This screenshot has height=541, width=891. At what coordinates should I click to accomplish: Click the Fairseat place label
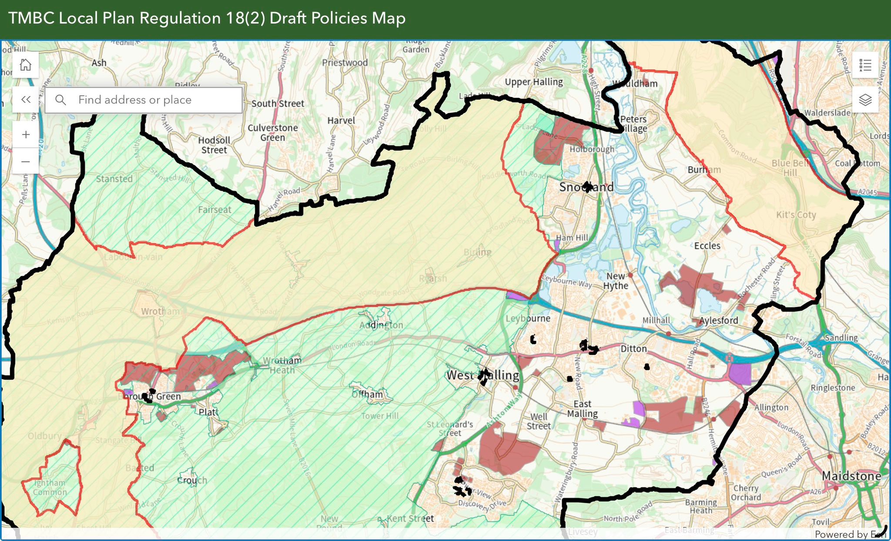214,210
